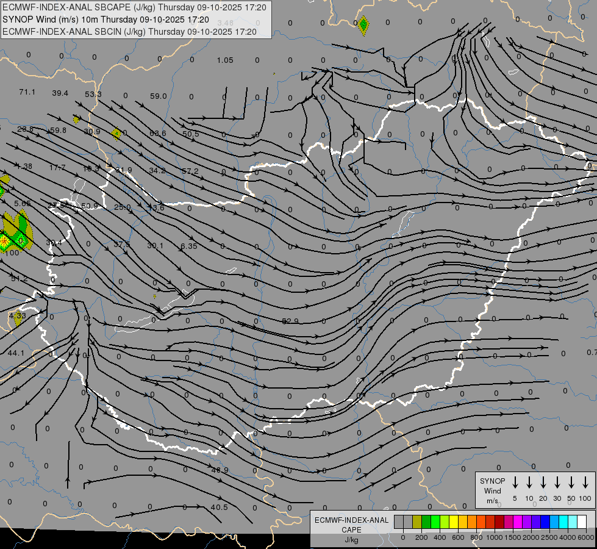Image resolution: width=597 pixels, height=549 pixels.
Task: Pick the magenta swatch near 1500 J/kg
Action: pos(518,522)
